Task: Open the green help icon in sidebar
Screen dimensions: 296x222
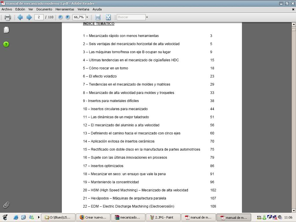Action: click(6, 44)
